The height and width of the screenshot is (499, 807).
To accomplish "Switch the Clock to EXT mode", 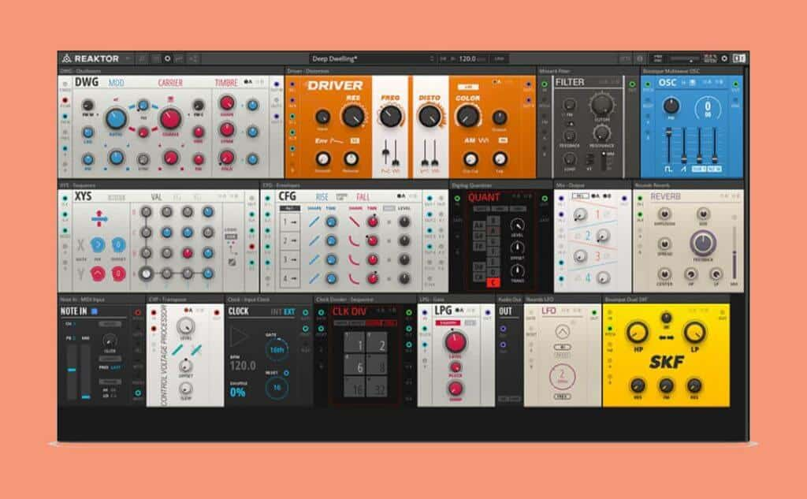I will click(289, 311).
